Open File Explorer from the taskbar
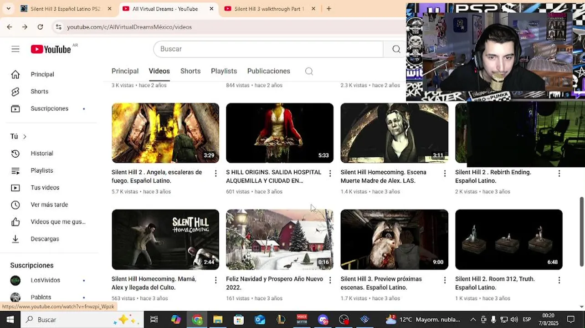 [218, 320]
